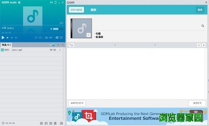Skip to previous track
The width and height of the screenshot is (209, 126).
[12, 38]
